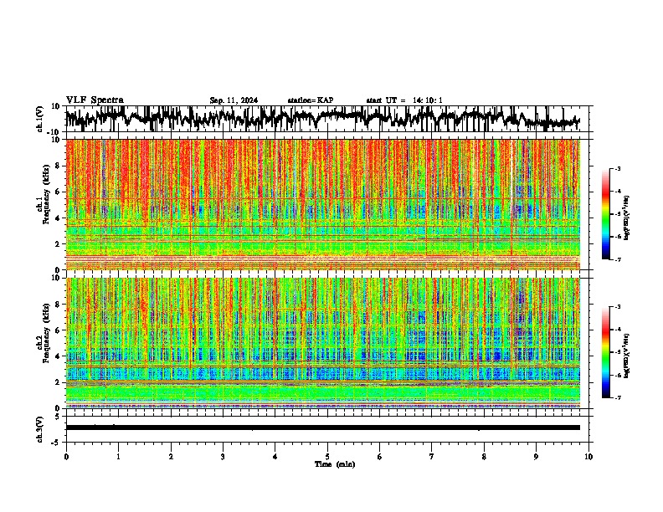Image resolution: width=663 pixels, height=512 pixels.
Task: Click the "-7" tick on the ch.2 colorbar
Action: [x=618, y=397]
